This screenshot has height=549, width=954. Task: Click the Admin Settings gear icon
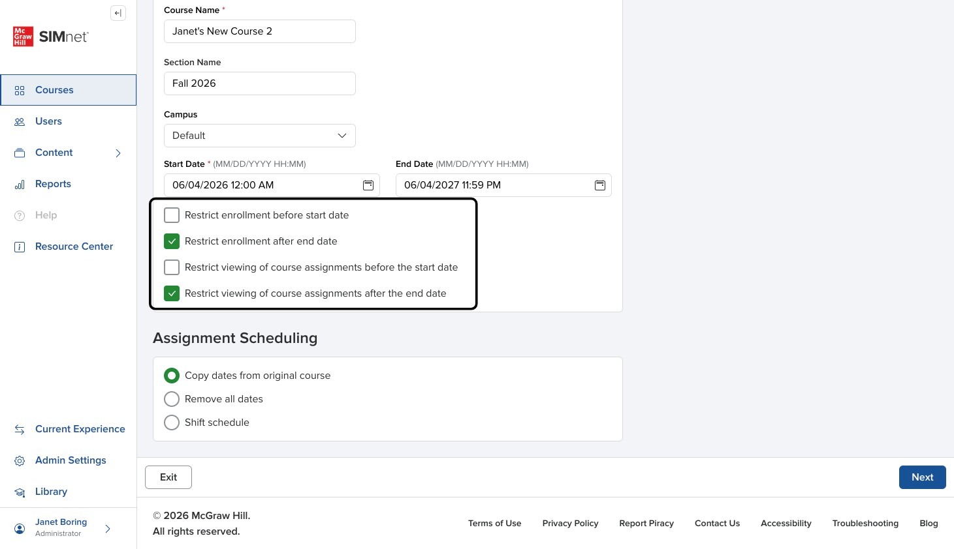coord(20,461)
